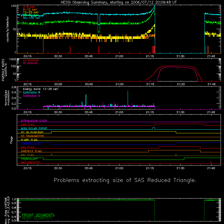
Task: Click the GAP_FLAG label
Action: tap(27, 125)
